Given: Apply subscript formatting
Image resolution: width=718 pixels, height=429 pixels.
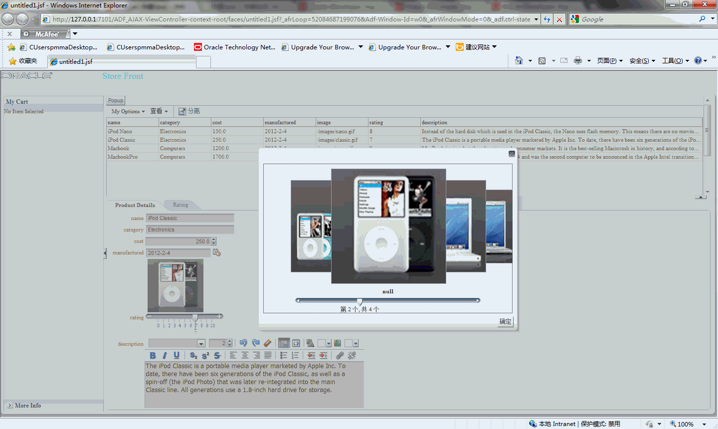Looking at the screenshot, I should [193, 356].
